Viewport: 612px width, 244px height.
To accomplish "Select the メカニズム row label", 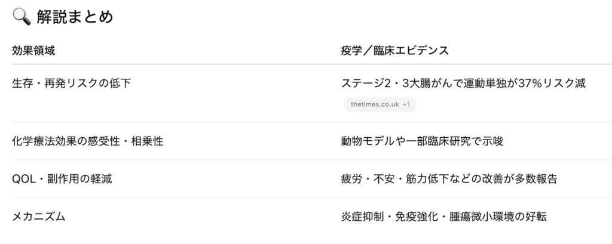I will (x=39, y=217).
